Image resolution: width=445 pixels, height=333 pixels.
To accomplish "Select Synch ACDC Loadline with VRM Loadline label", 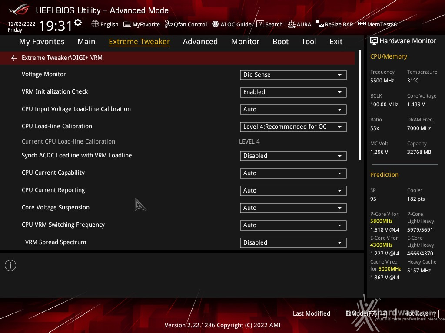I will pyautogui.click(x=76, y=156).
